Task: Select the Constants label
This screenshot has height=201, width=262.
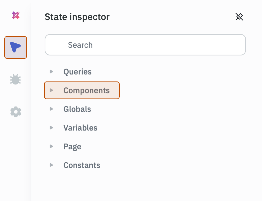Action: (x=82, y=165)
